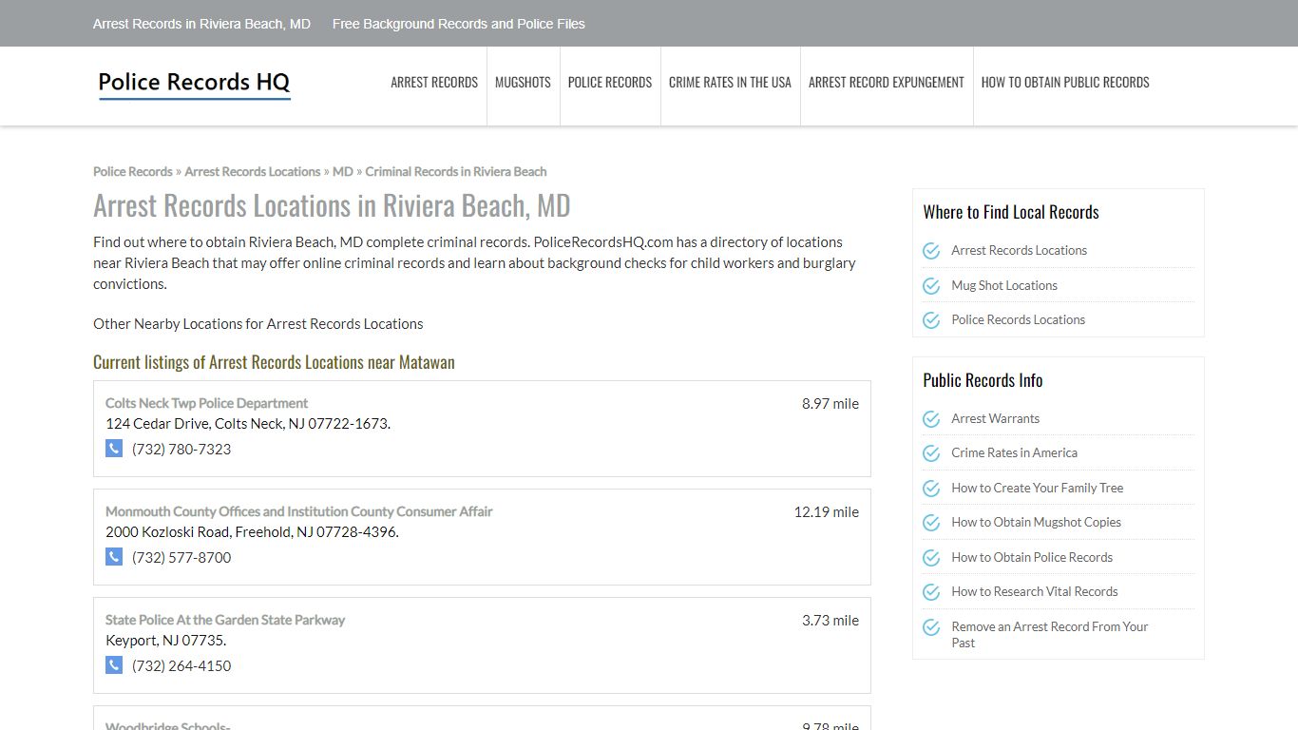Open sidebar Mug Shot Locations link
The width and height of the screenshot is (1298, 730).
point(1004,285)
